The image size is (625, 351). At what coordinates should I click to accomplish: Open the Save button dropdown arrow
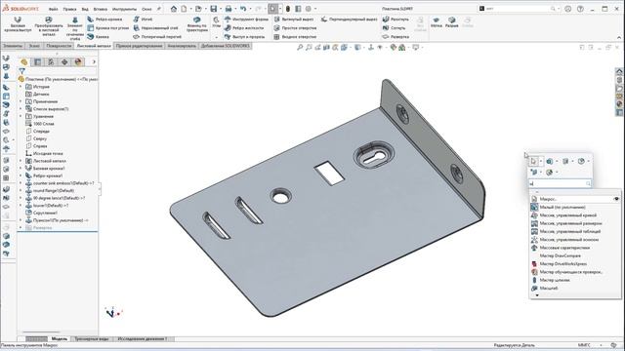[x=221, y=9]
